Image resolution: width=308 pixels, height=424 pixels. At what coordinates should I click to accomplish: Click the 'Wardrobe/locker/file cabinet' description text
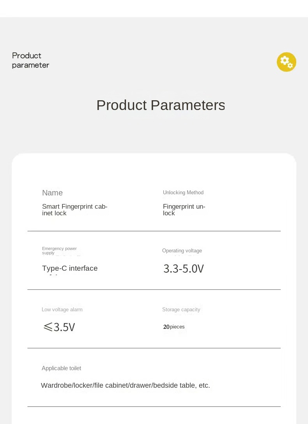126,385
